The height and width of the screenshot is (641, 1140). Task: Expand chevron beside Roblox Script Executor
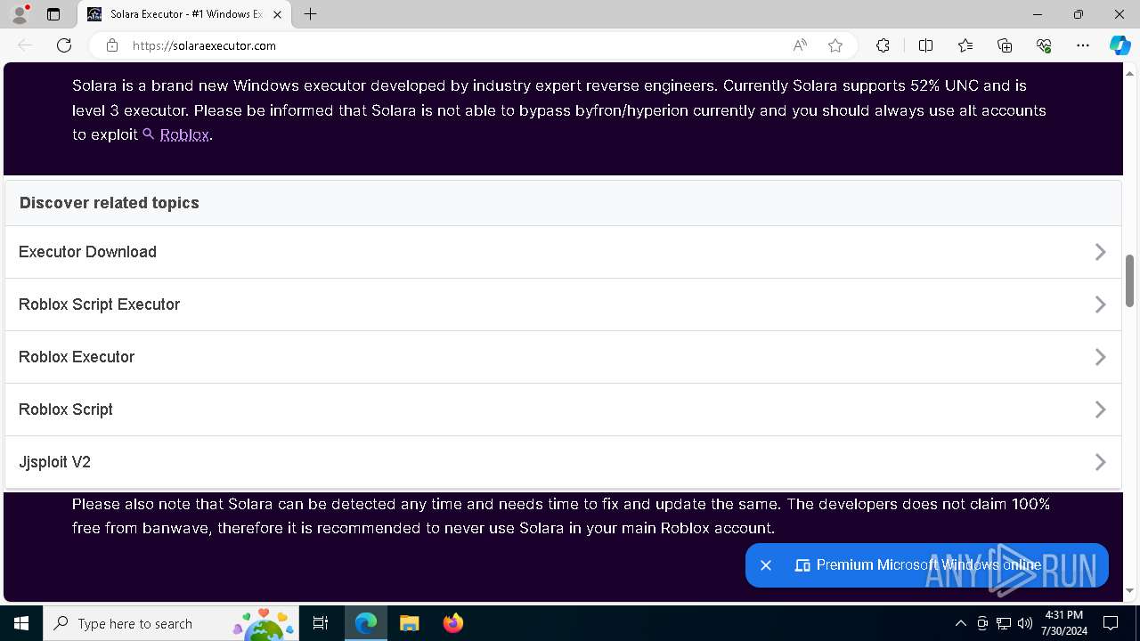click(1101, 304)
